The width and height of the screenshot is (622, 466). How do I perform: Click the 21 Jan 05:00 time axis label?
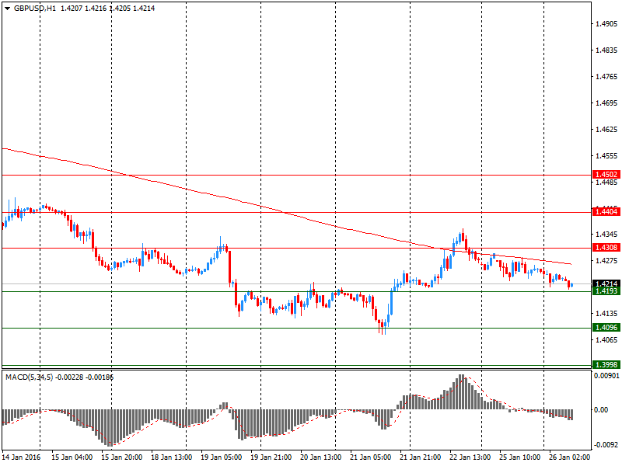point(371,457)
